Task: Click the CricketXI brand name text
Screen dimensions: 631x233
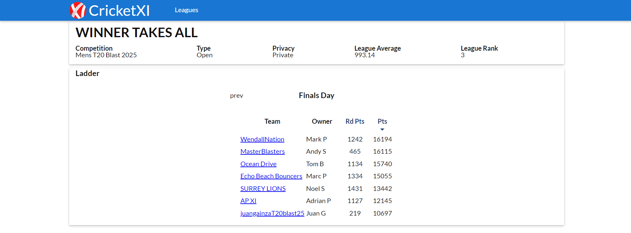Action: (x=119, y=11)
